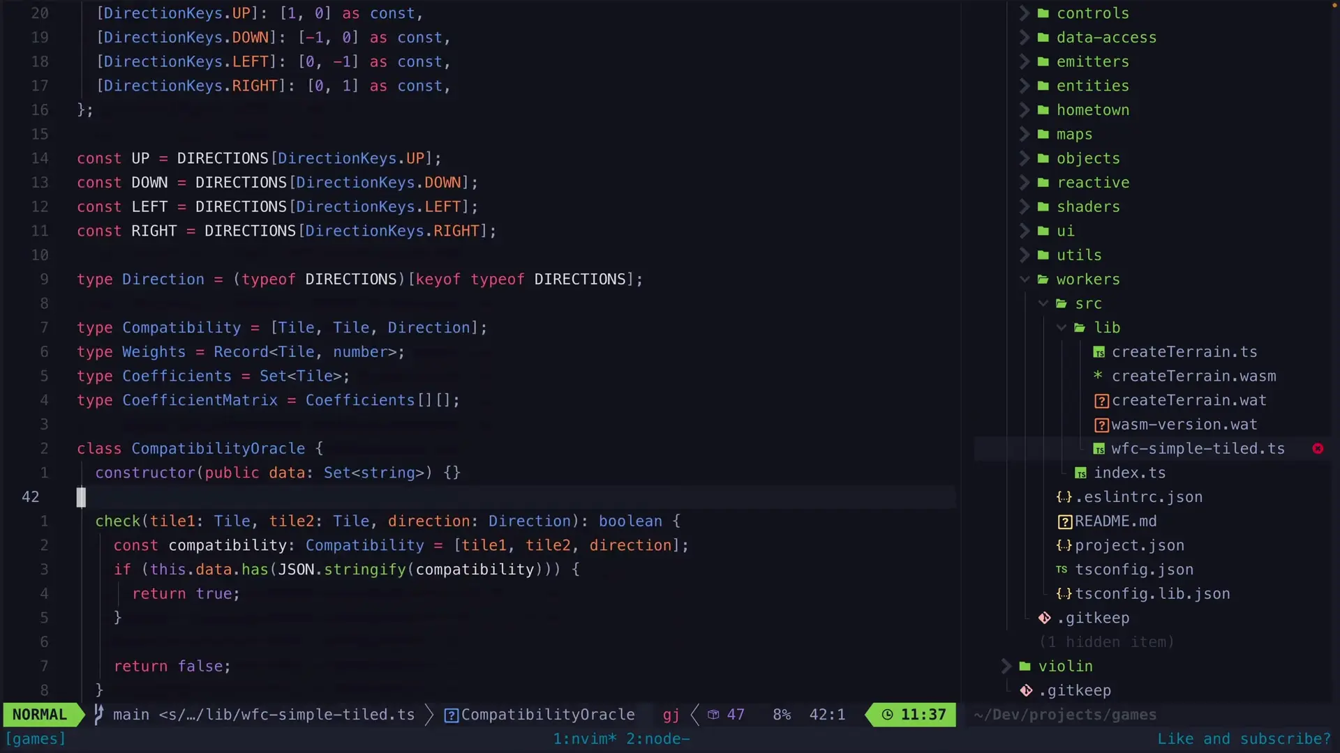Open createTerrain.wasm in the file tree

tap(1193, 376)
